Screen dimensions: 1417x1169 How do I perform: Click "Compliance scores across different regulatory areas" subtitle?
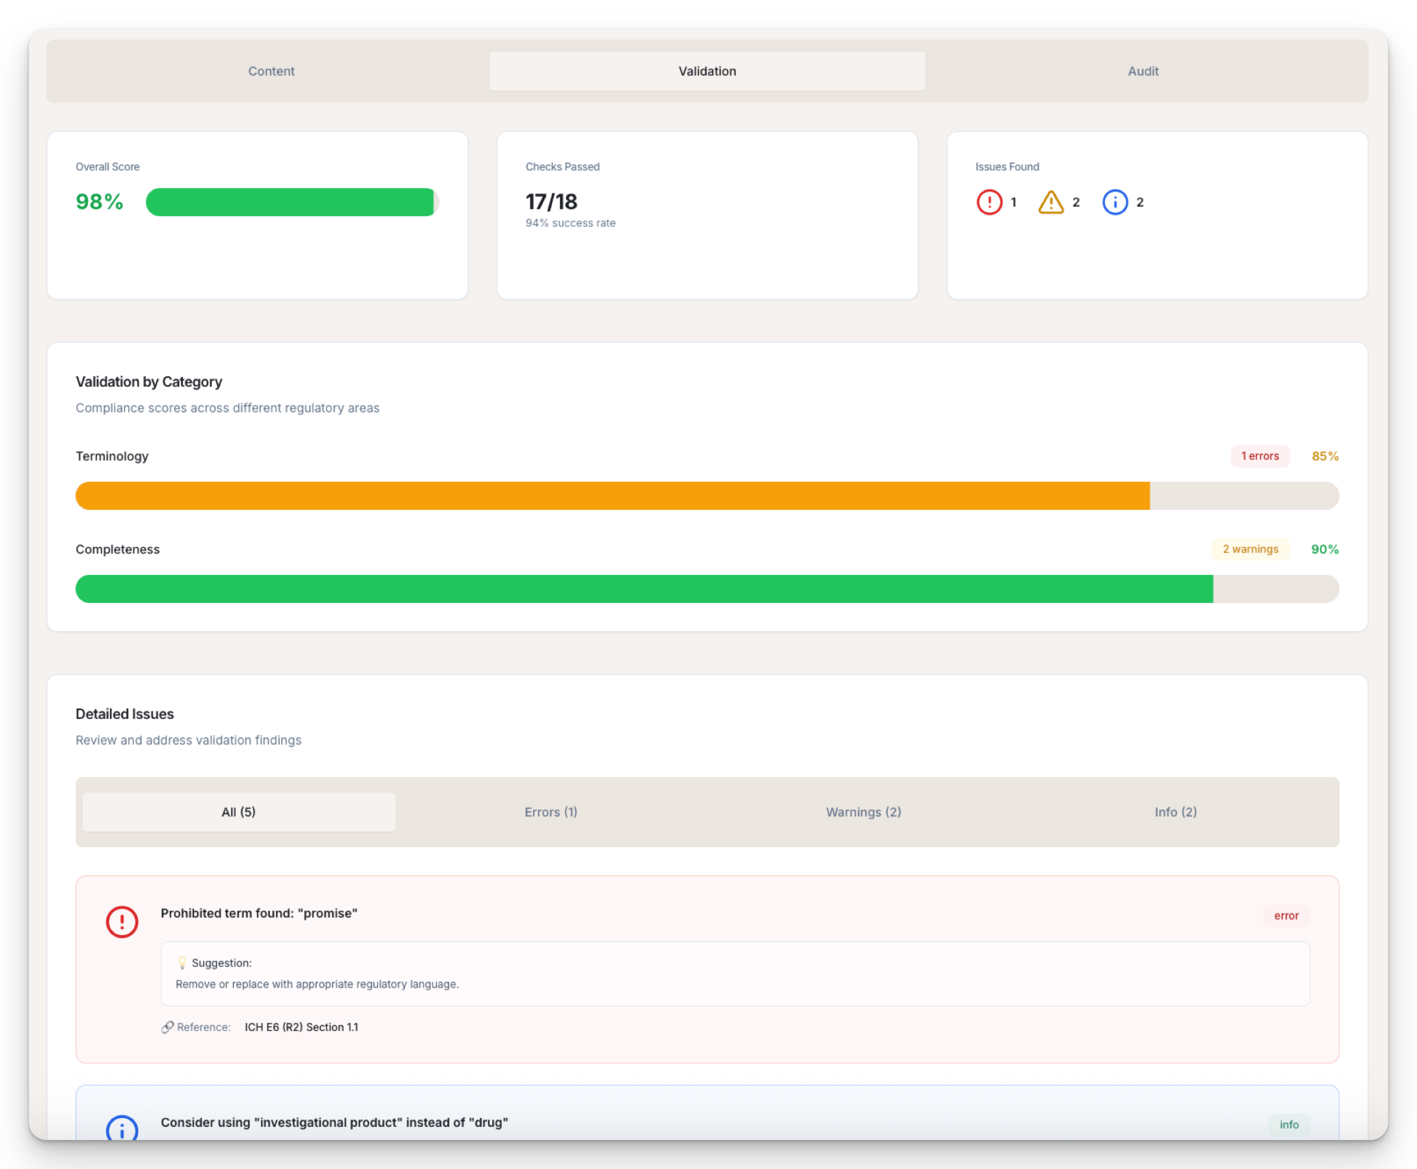pos(227,408)
